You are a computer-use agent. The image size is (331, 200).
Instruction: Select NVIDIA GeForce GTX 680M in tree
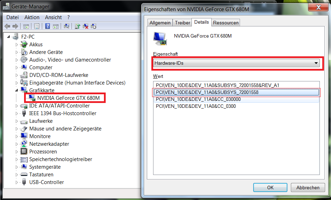click(68, 98)
